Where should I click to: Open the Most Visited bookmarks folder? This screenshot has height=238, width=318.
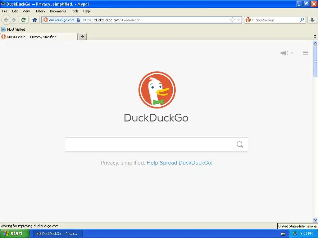tap(13, 29)
